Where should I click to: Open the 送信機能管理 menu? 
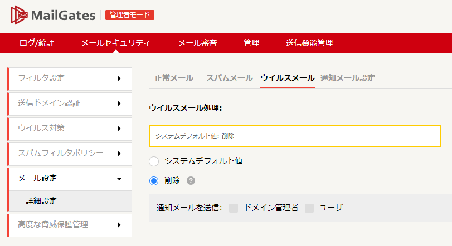click(x=309, y=43)
